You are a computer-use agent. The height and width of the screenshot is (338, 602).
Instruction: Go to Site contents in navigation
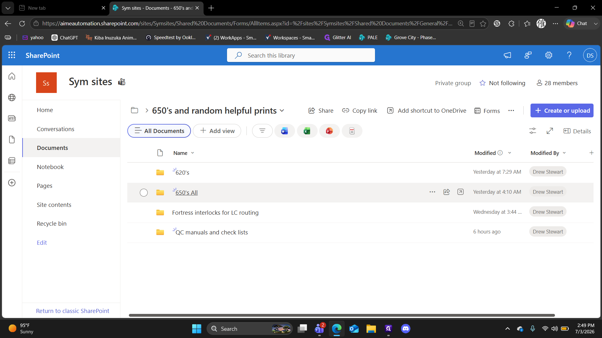click(54, 205)
